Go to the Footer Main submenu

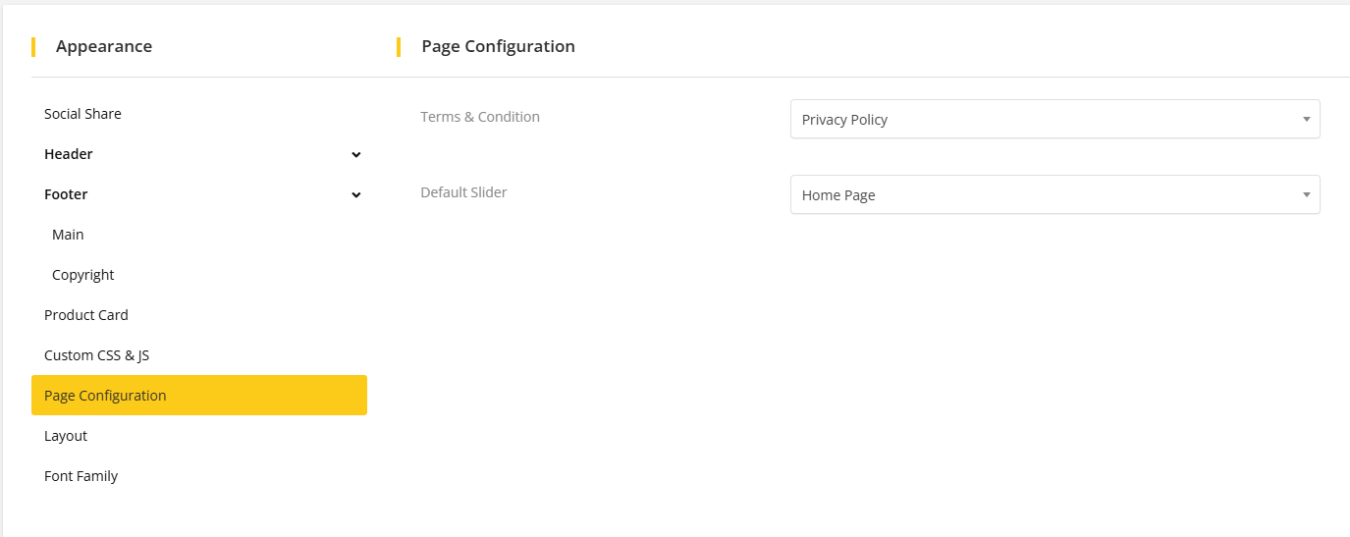(68, 235)
